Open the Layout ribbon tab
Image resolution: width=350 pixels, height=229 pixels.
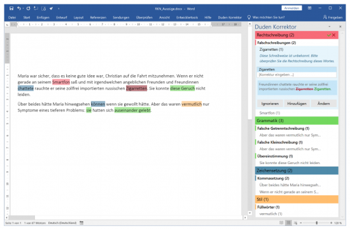point(78,17)
